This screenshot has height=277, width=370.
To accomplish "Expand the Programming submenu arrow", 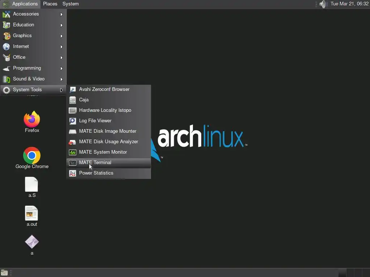I will 61,69.
